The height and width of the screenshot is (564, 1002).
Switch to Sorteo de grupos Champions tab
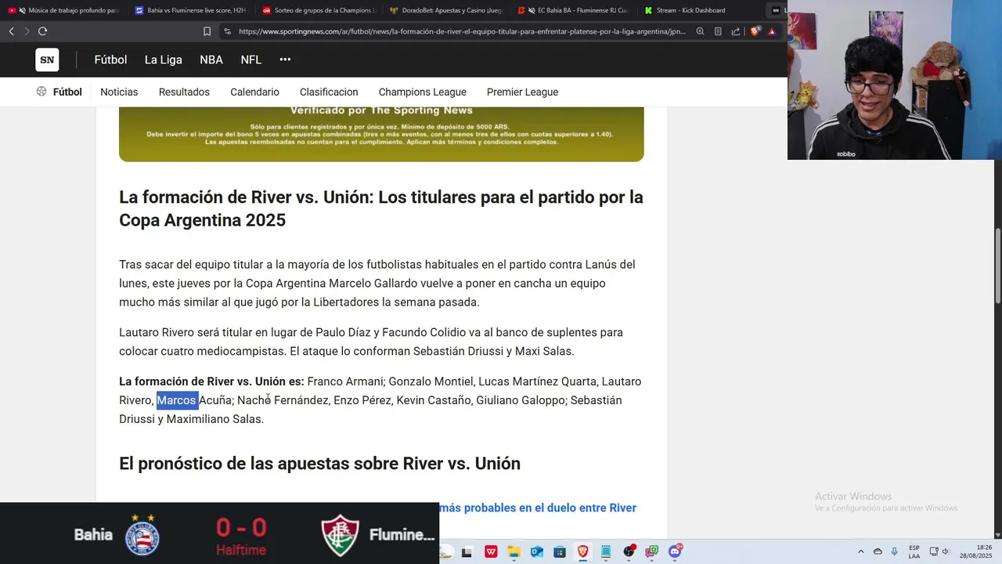point(319,10)
